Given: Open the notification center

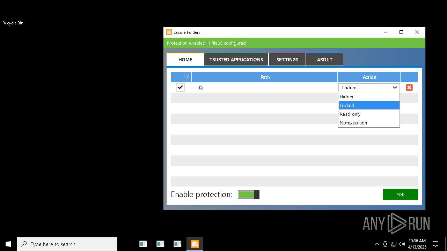Looking at the screenshot, I should pos(435,244).
